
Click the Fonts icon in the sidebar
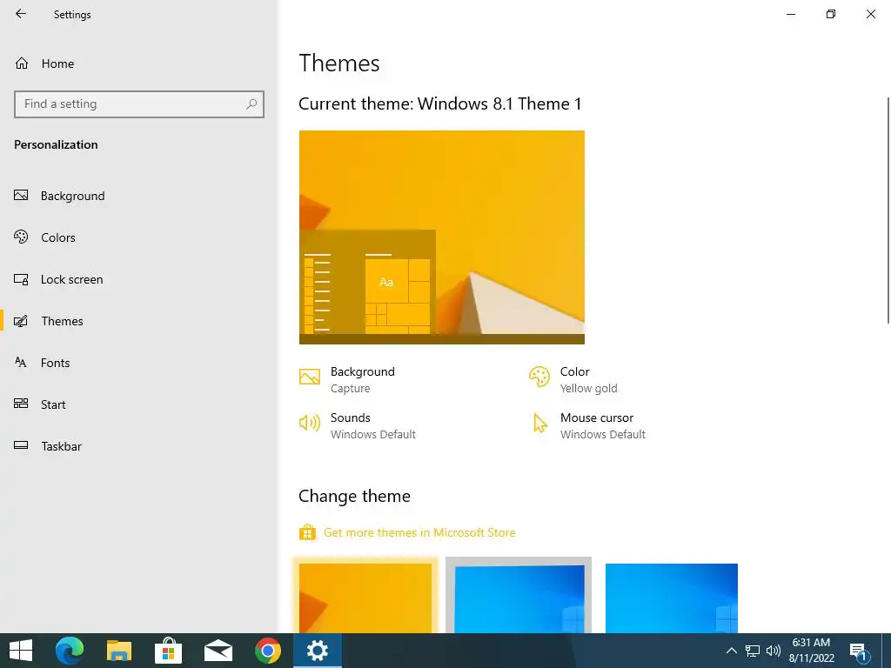point(21,363)
